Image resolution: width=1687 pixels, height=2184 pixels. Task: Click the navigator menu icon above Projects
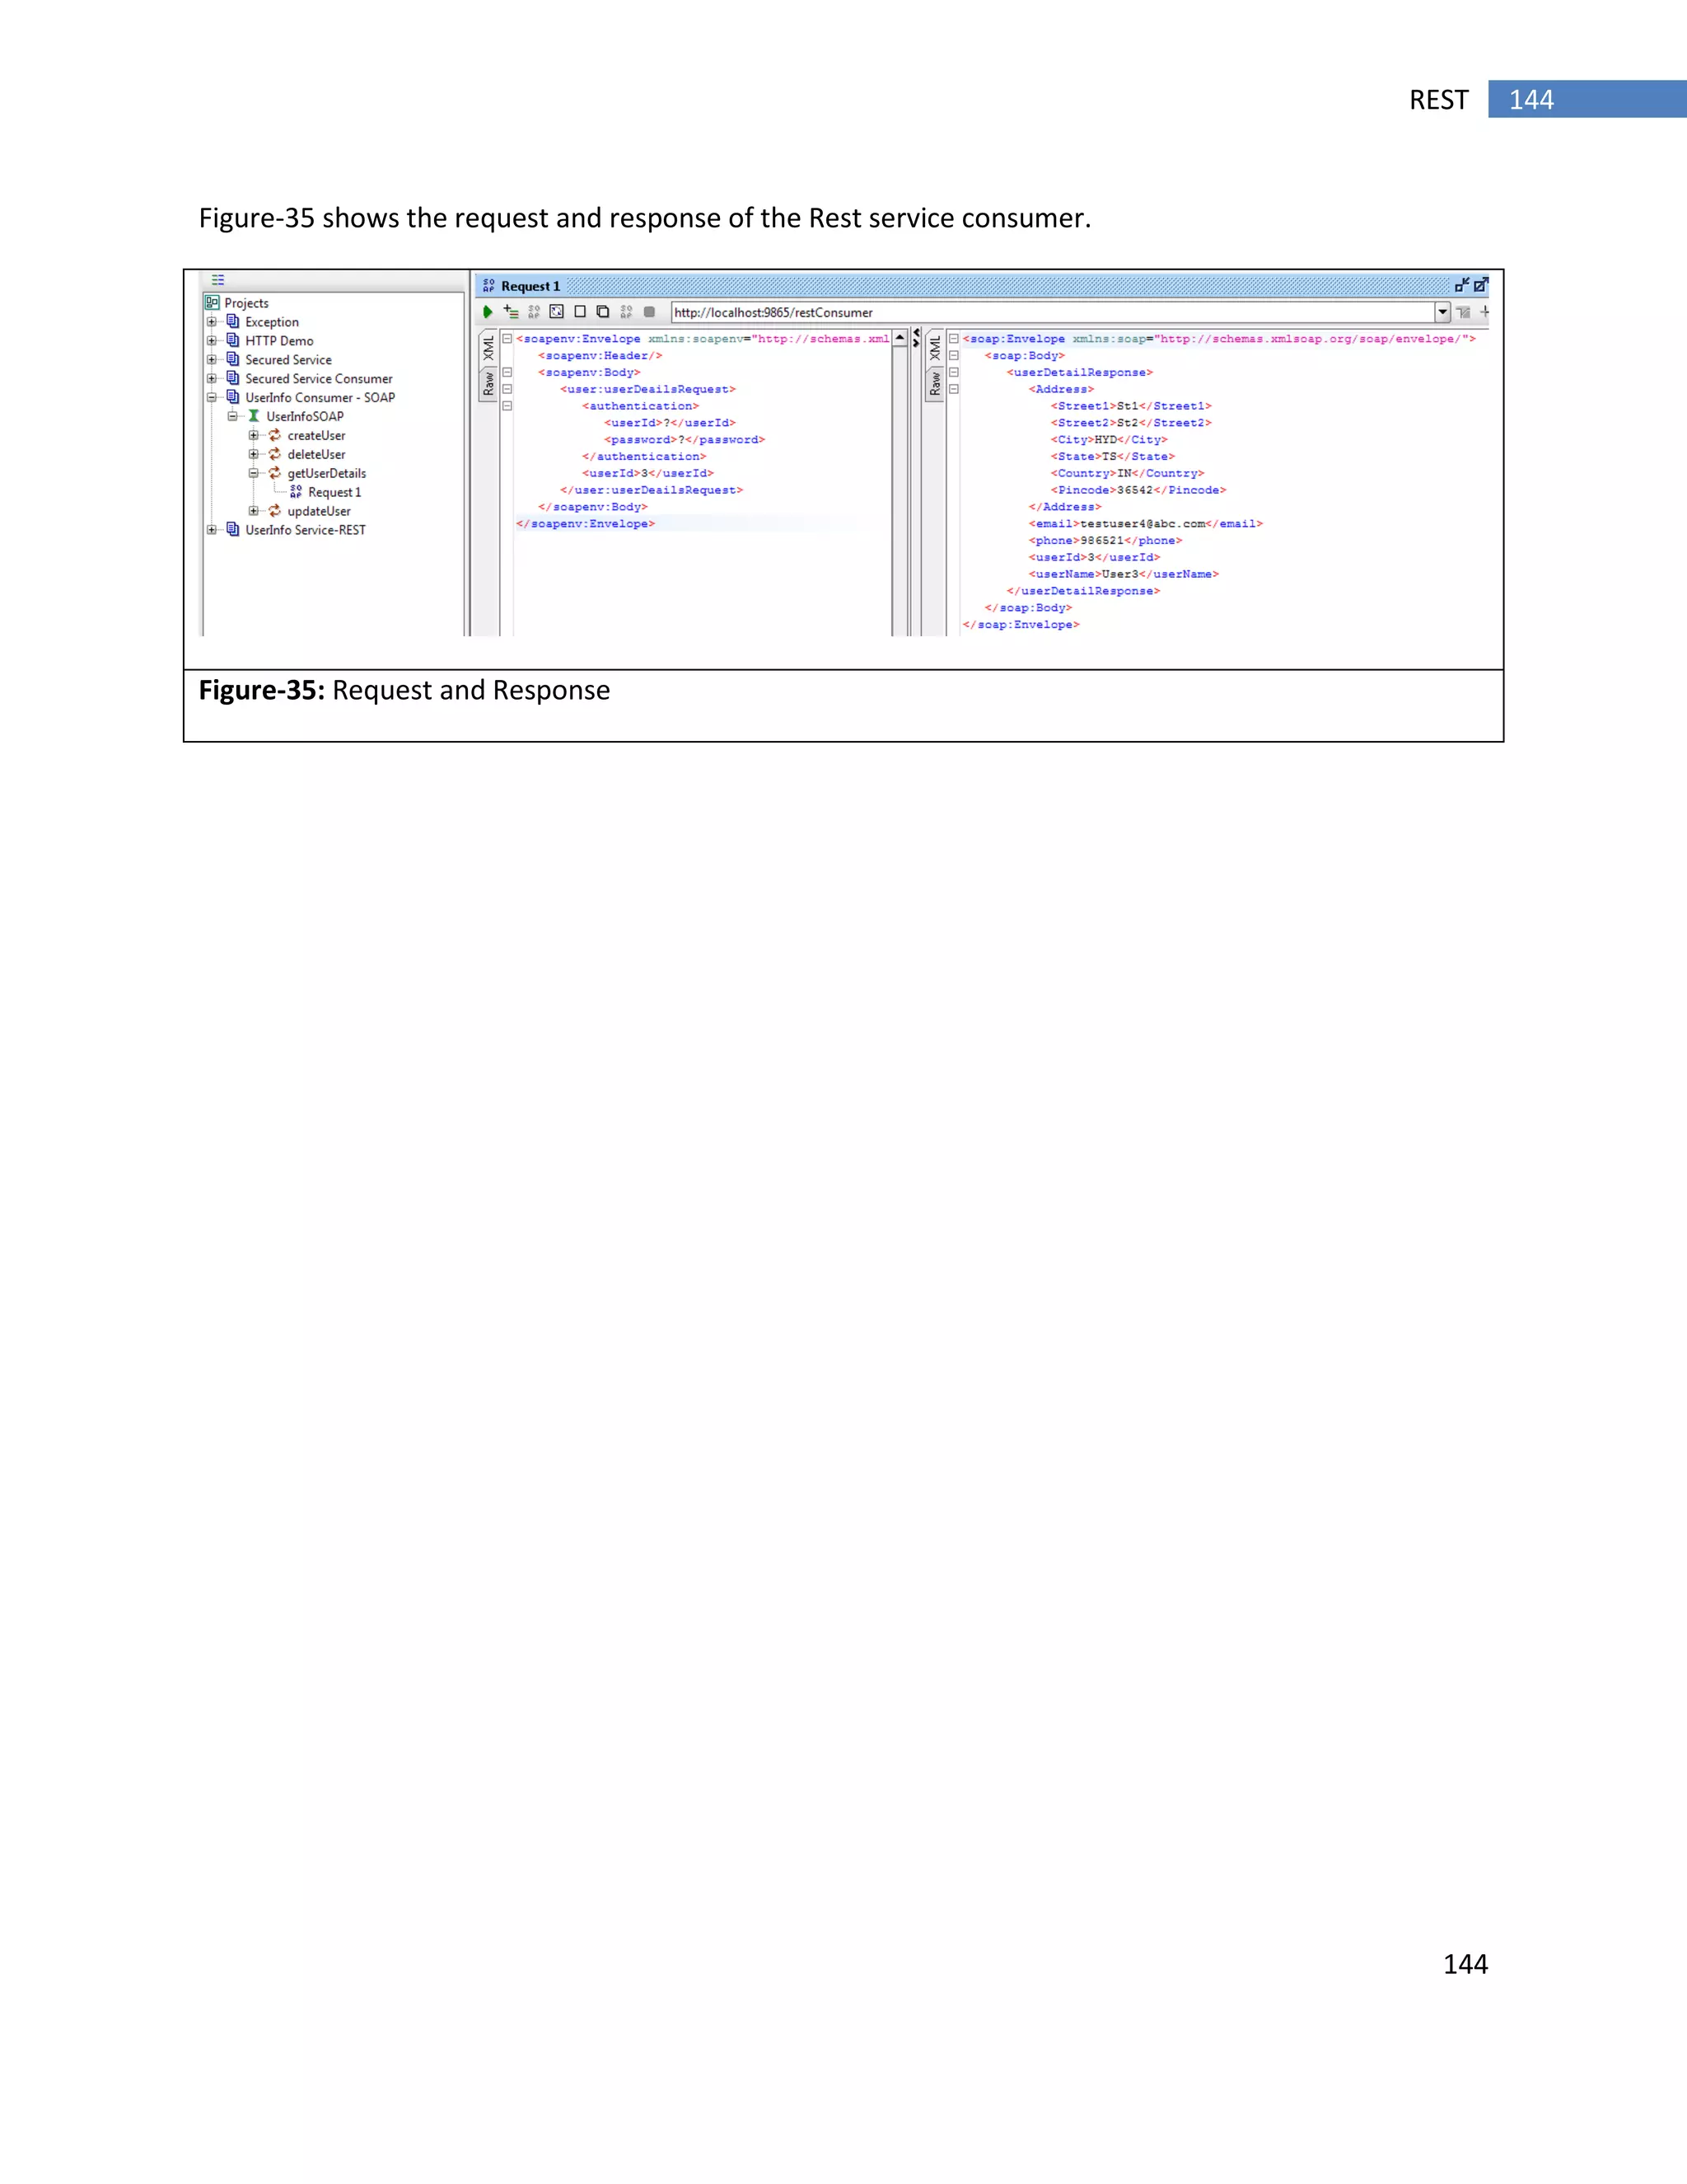click(217, 280)
